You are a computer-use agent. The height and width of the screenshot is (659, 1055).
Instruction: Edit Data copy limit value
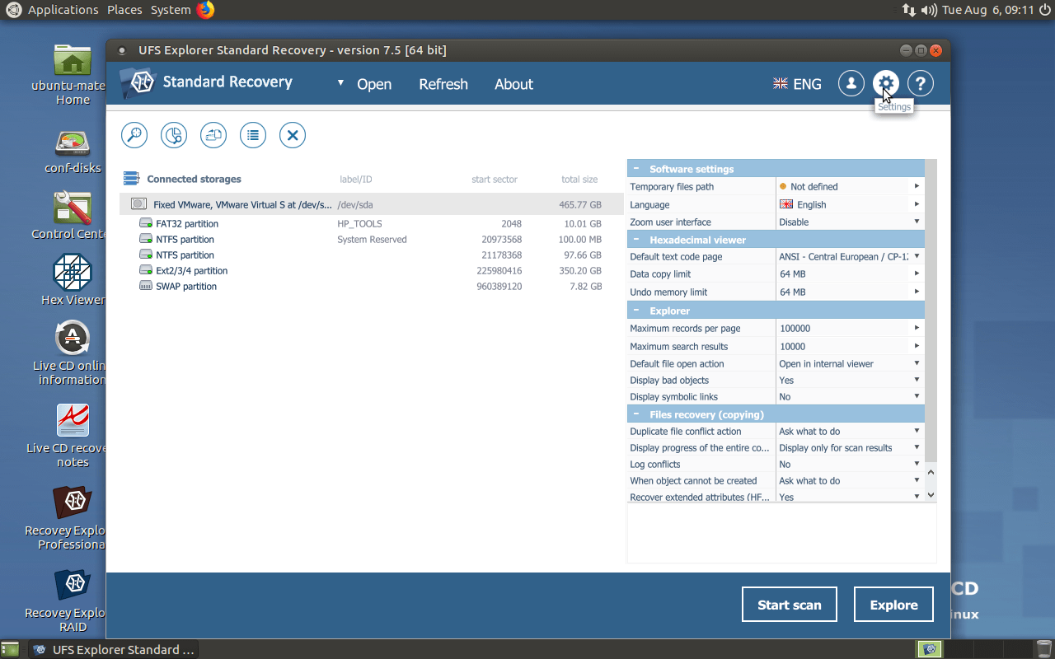click(x=850, y=273)
